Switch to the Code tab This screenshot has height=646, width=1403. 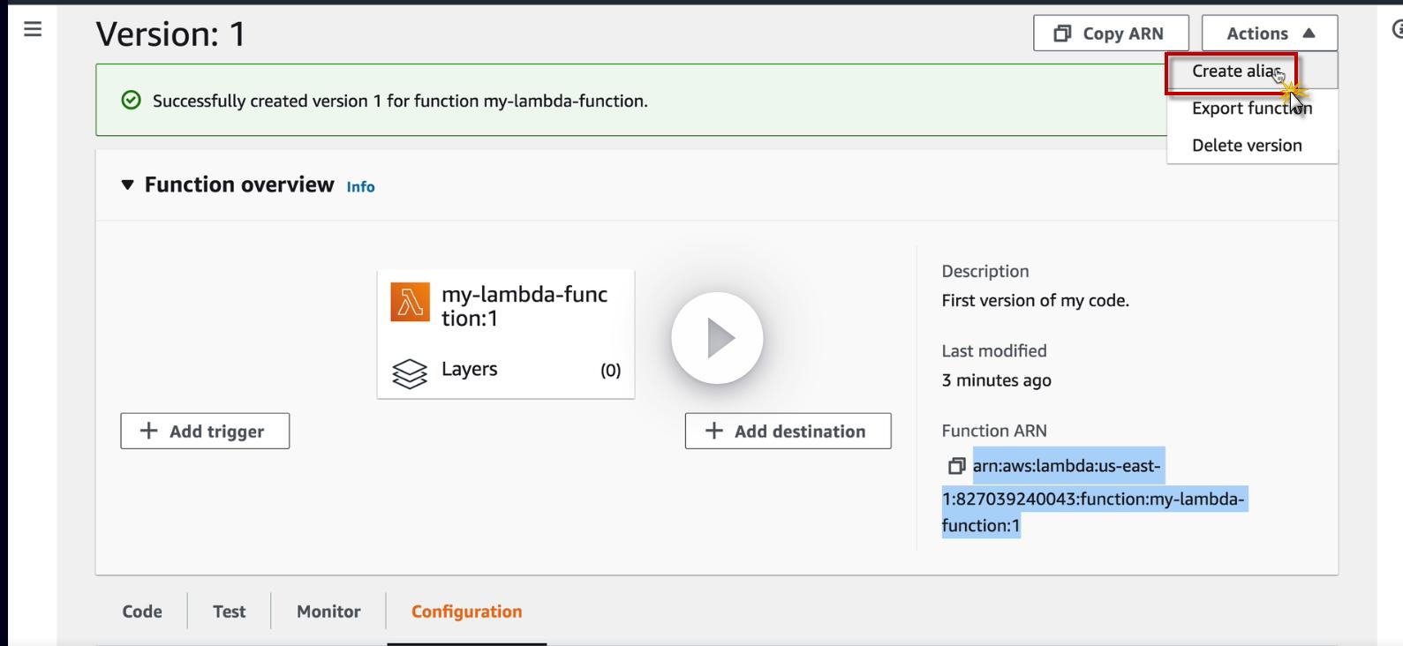point(142,612)
